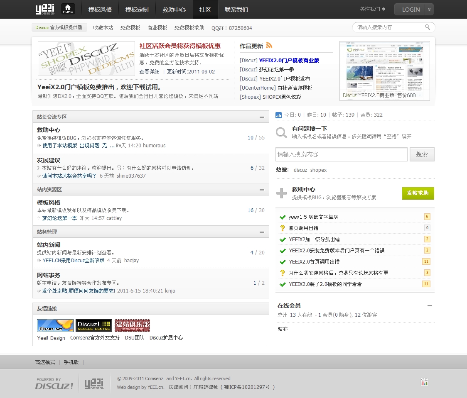Image resolution: width=467 pixels, height=398 pixels.
Task: Open the 模板风格 menu
Action: pyautogui.click(x=100, y=10)
